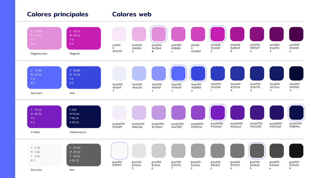This screenshot has width=316, height=178.
Task: Select the blue200 swatch
Action: (x=159, y=73)
